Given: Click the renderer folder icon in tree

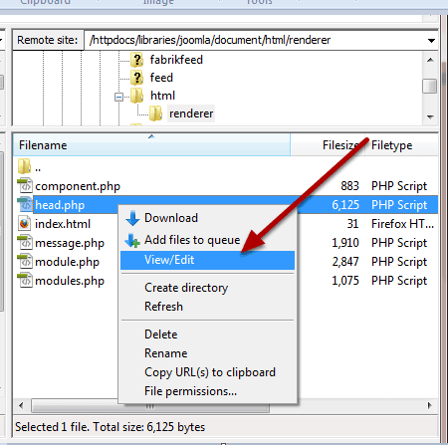Looking at the screenshot, I should click(x=155, y=113).
